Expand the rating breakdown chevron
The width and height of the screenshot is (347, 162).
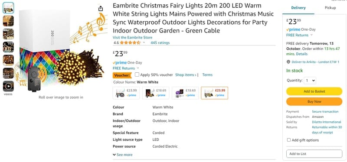[144, 42]
